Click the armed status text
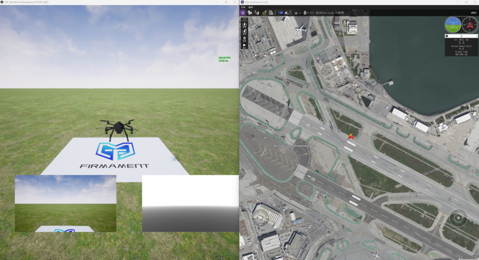 (x=340, y=13)
